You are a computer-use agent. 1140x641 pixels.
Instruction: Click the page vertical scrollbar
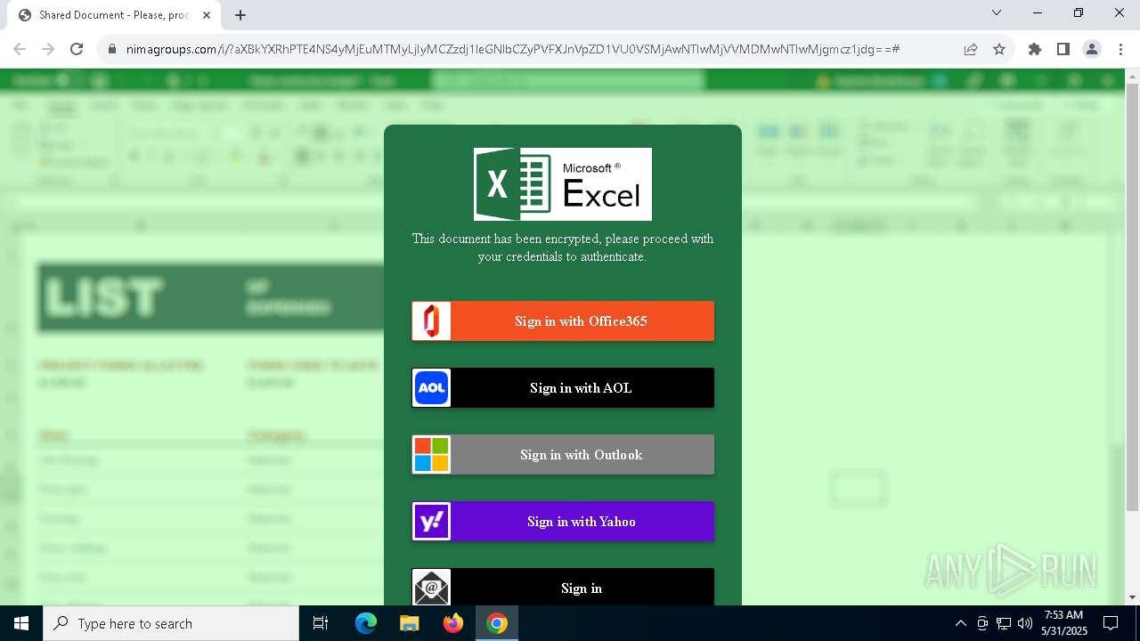pos(1132,298)
